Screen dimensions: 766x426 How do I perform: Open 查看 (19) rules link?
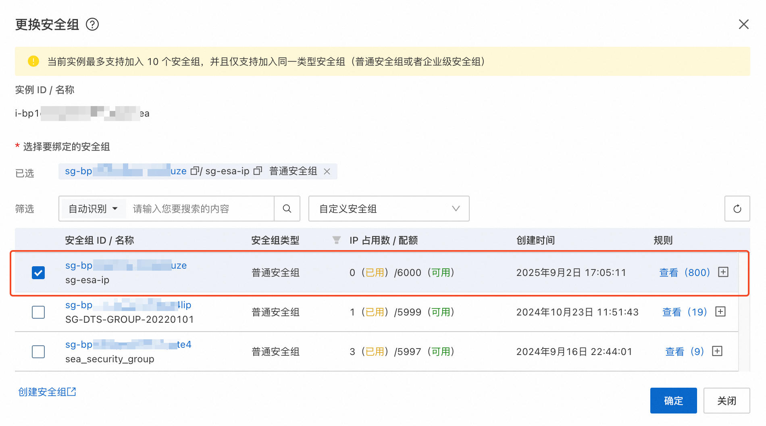point(685,312)
